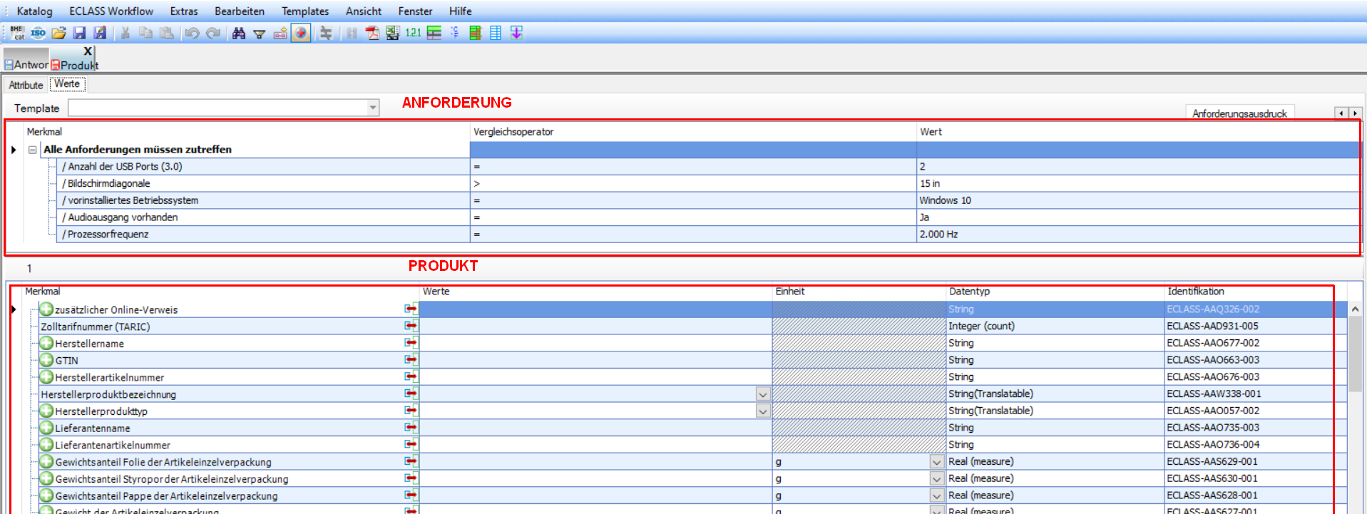Open Herstellerproduktbezeichnung value dropdown
The height and width of the screenshot is (514, 1367).
(762, 394)
